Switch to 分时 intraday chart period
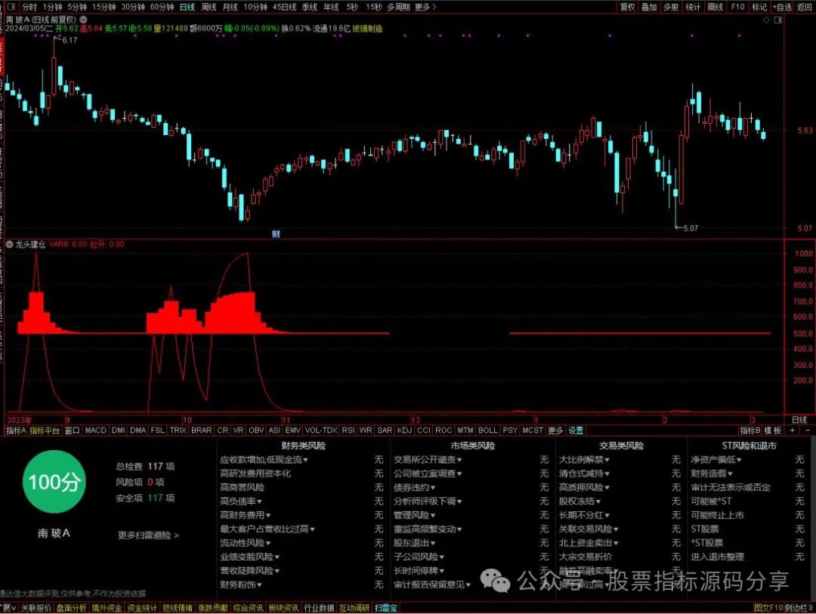Viewport: 816px width, 614px height. click(x=29, y=7)
